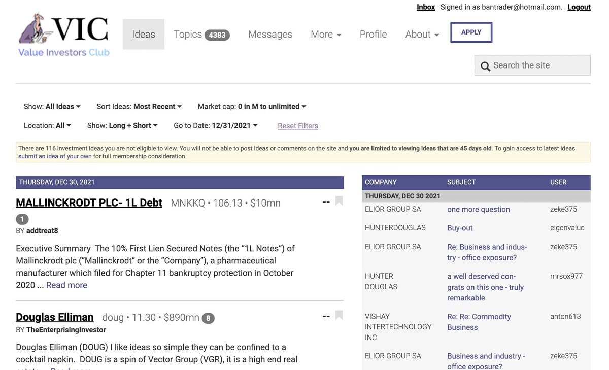Image resolution: width=609 pixels, height=370 pixels.
Task: Click the search magnifier icon
Action: click(485, 66)
